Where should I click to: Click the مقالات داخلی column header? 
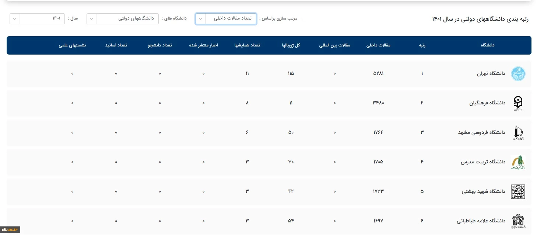378,45
